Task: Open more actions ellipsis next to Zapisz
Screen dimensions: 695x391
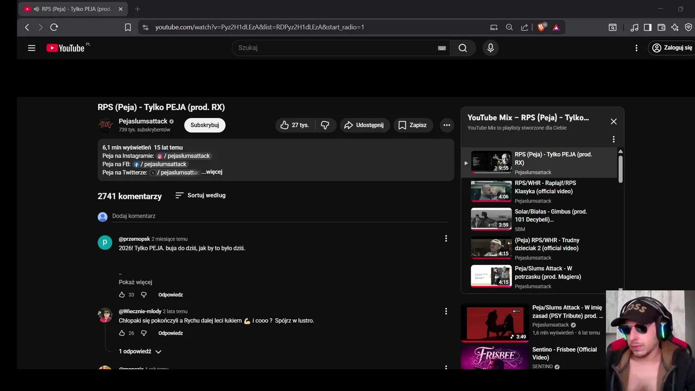Action: pos(446,125)
